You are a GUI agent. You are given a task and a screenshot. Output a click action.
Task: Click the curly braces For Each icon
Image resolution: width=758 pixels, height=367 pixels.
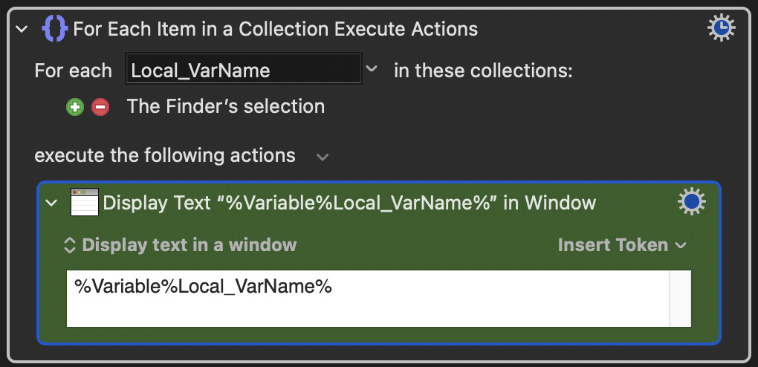[x=54, y=28]
